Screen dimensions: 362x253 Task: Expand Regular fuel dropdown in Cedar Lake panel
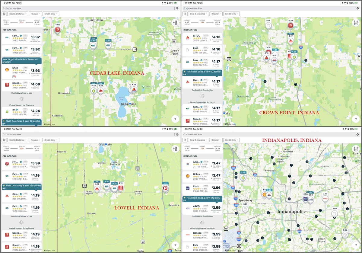click(x=36, y=14)
